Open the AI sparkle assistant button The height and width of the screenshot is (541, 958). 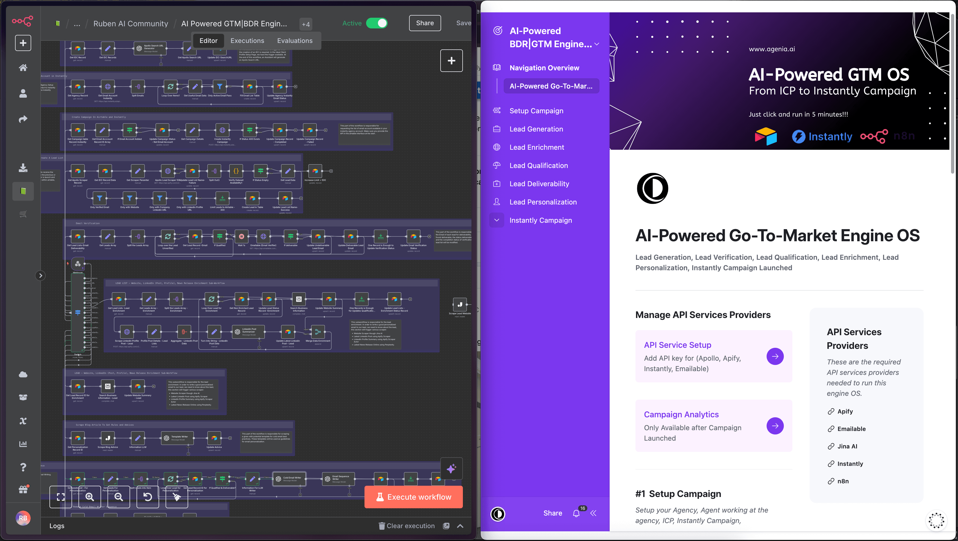tap(452, 469)
